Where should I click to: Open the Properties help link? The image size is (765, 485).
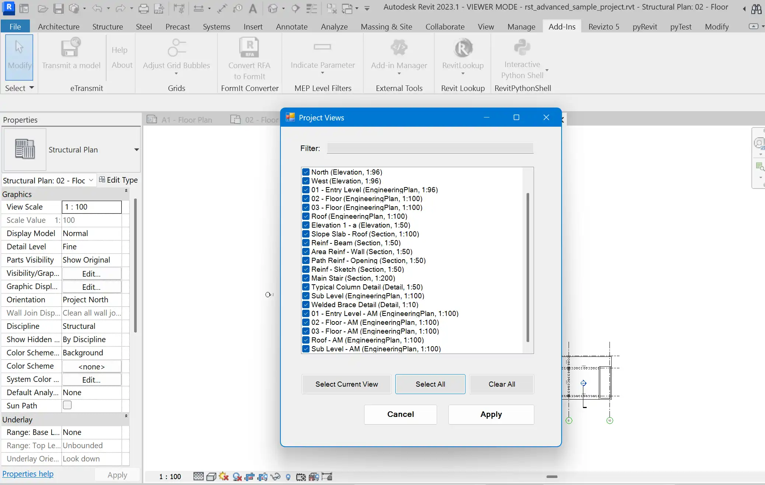tap(28, 474)
